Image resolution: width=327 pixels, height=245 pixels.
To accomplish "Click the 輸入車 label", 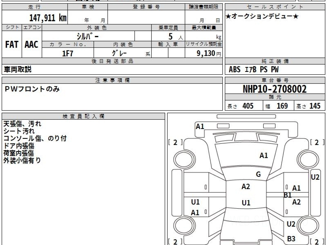I will pos(168,44).
